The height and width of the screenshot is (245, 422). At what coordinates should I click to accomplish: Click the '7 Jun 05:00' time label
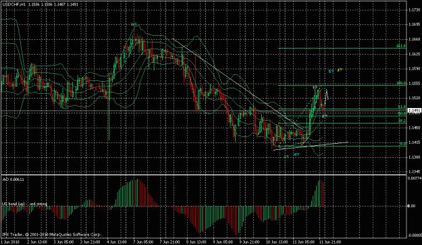click(143, 242)
